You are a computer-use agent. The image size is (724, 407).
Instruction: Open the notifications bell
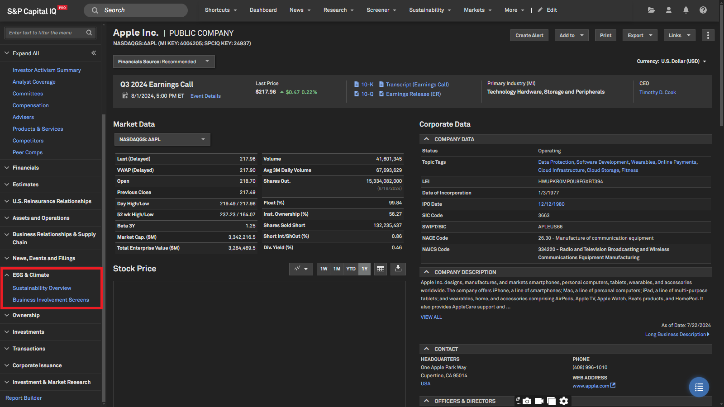[x=686, y=10]
